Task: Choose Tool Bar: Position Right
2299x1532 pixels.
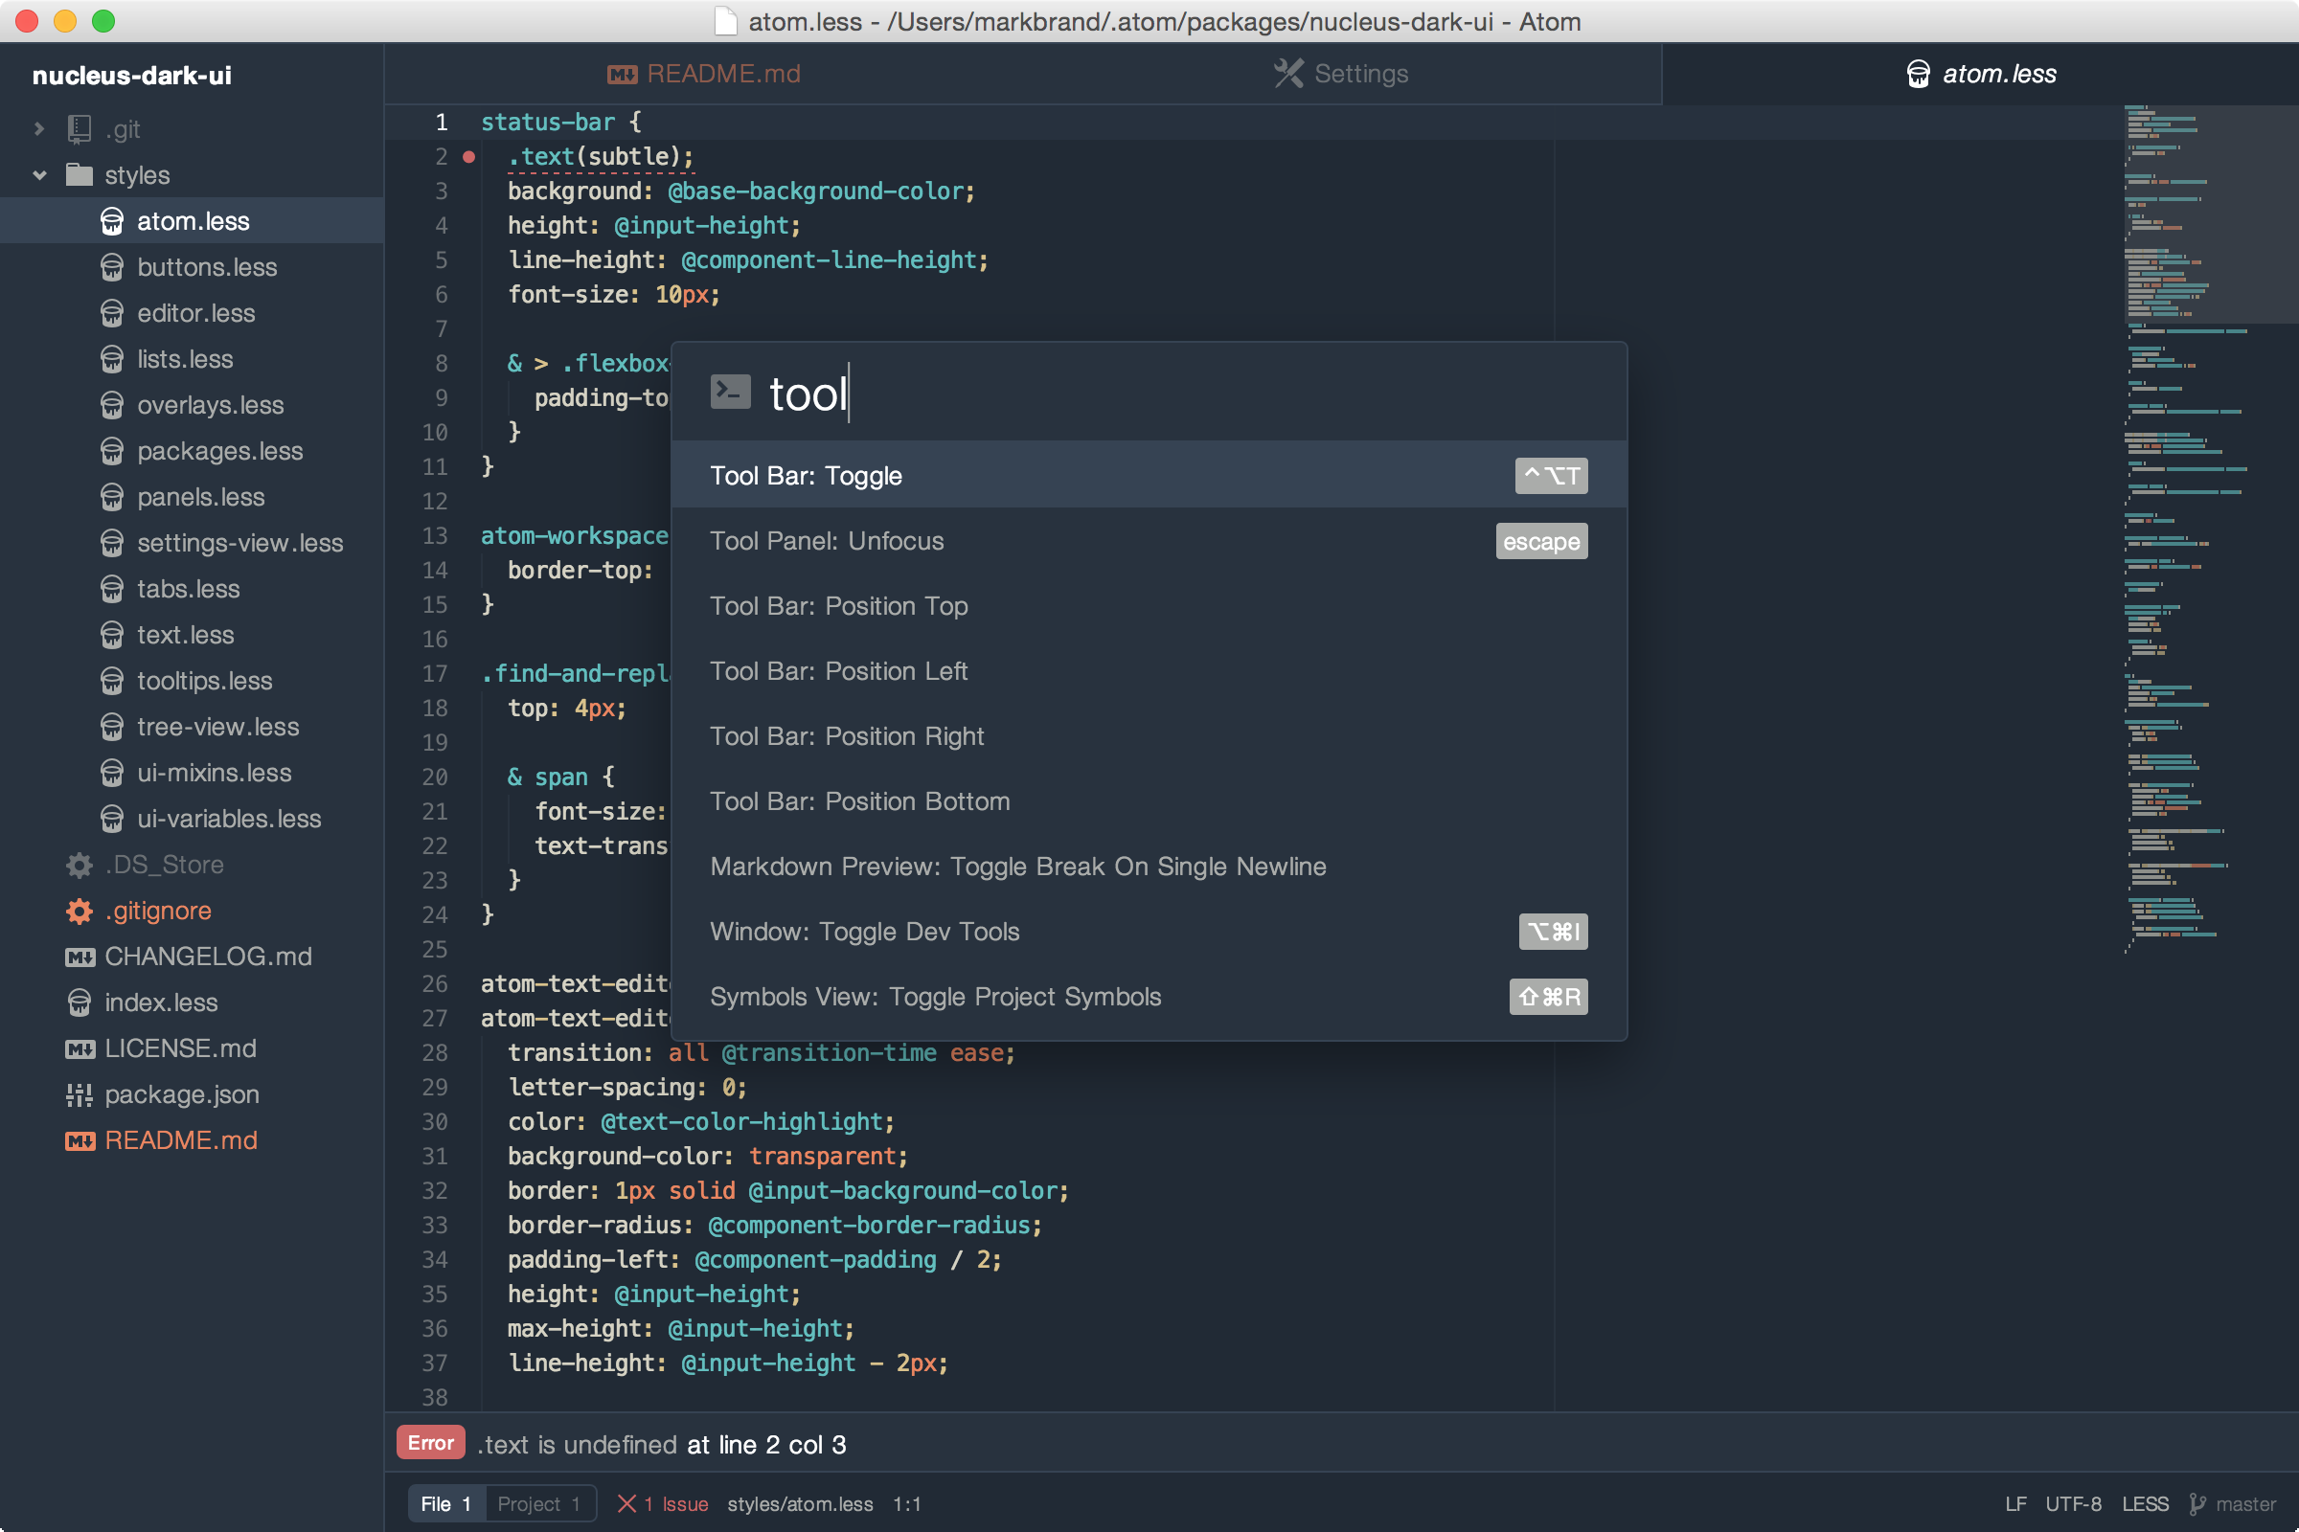Action: tap(1149, 736)
